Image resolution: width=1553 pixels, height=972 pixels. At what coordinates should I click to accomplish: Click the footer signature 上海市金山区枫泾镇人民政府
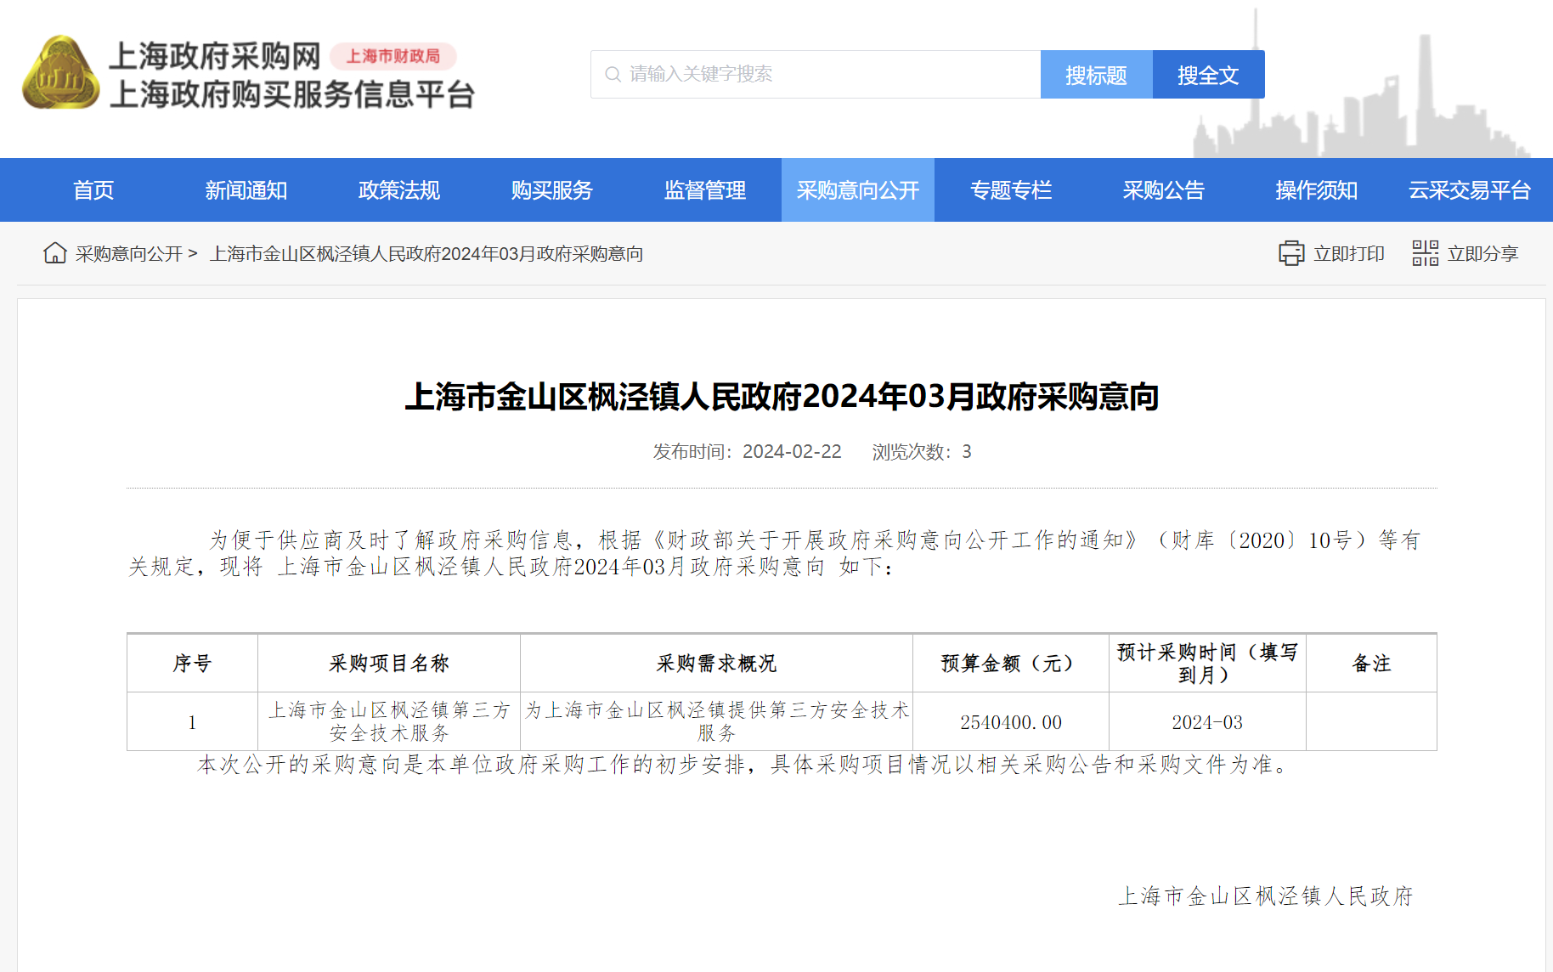pos(1266,896)
